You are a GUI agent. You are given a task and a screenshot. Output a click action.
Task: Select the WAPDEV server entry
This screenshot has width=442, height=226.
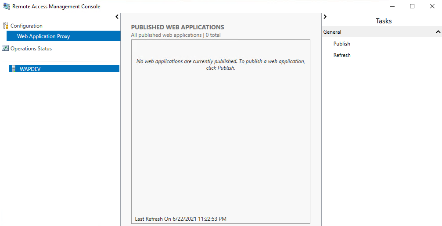click(64, 69)
